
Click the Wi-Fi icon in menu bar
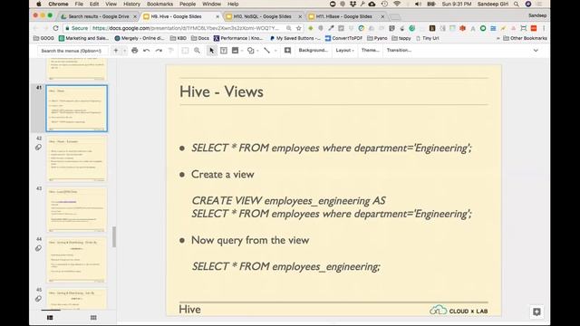(x=397, y=4)
